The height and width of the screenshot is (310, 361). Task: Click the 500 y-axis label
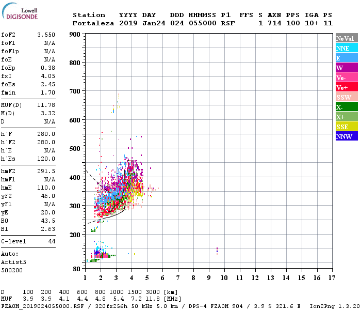[75, 149]
